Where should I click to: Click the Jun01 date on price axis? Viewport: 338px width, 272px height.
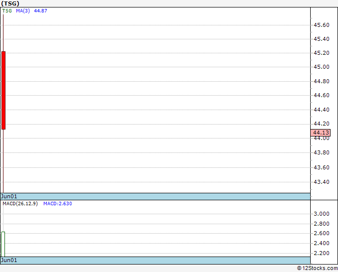click(9, 196)
